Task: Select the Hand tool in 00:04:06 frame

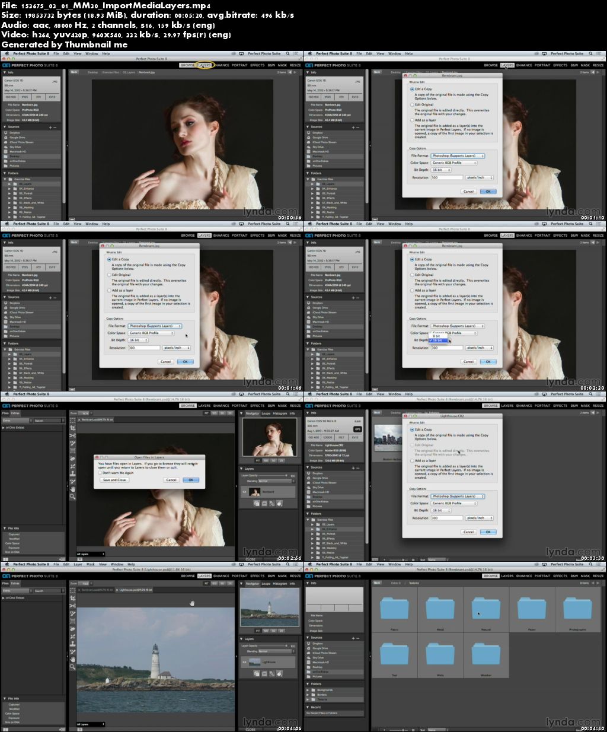Action: pos(72,659)
